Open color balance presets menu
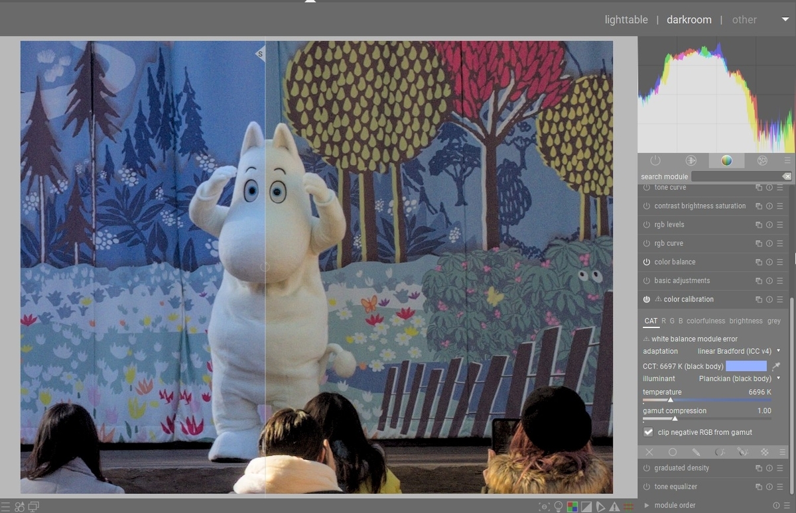 tap(780, 262)
